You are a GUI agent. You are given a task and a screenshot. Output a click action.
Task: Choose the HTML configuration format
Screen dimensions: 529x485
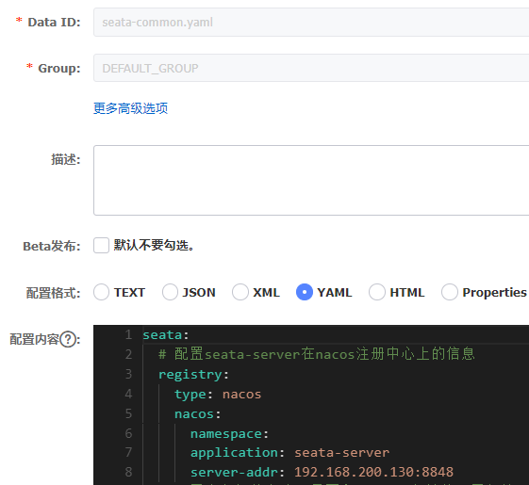(x=377, y=292)
